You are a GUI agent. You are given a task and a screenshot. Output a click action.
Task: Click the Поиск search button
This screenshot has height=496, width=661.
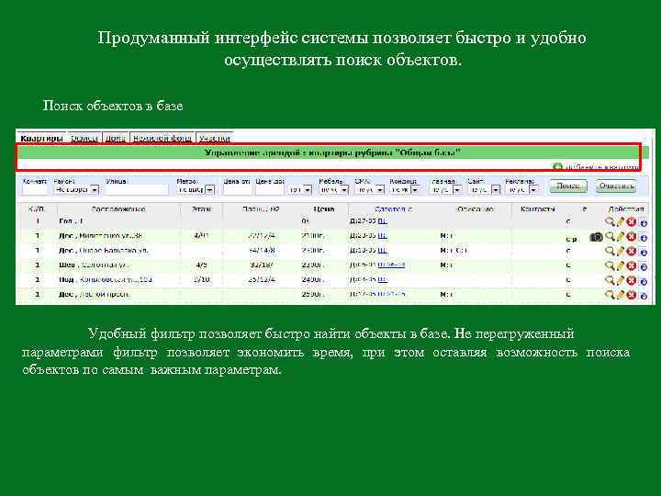tap(568, 186)
